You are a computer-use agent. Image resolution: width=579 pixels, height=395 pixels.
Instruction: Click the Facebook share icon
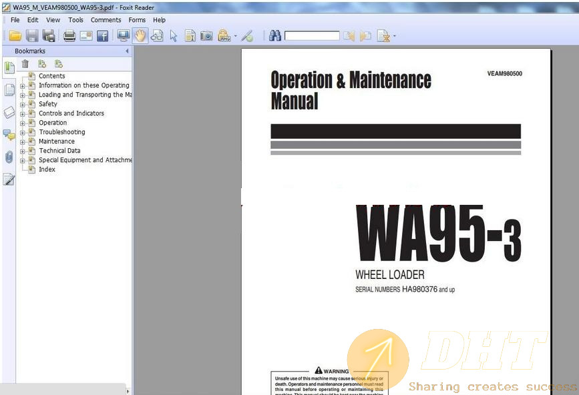(102, 36)
